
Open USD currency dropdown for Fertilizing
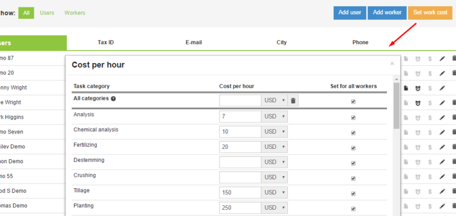click(x=274, y=147)
